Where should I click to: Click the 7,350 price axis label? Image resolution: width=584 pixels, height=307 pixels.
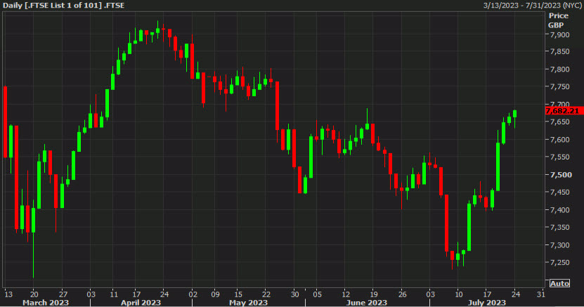click(x=560, y=228)
